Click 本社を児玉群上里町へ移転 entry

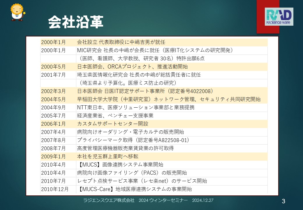point(108,156)
